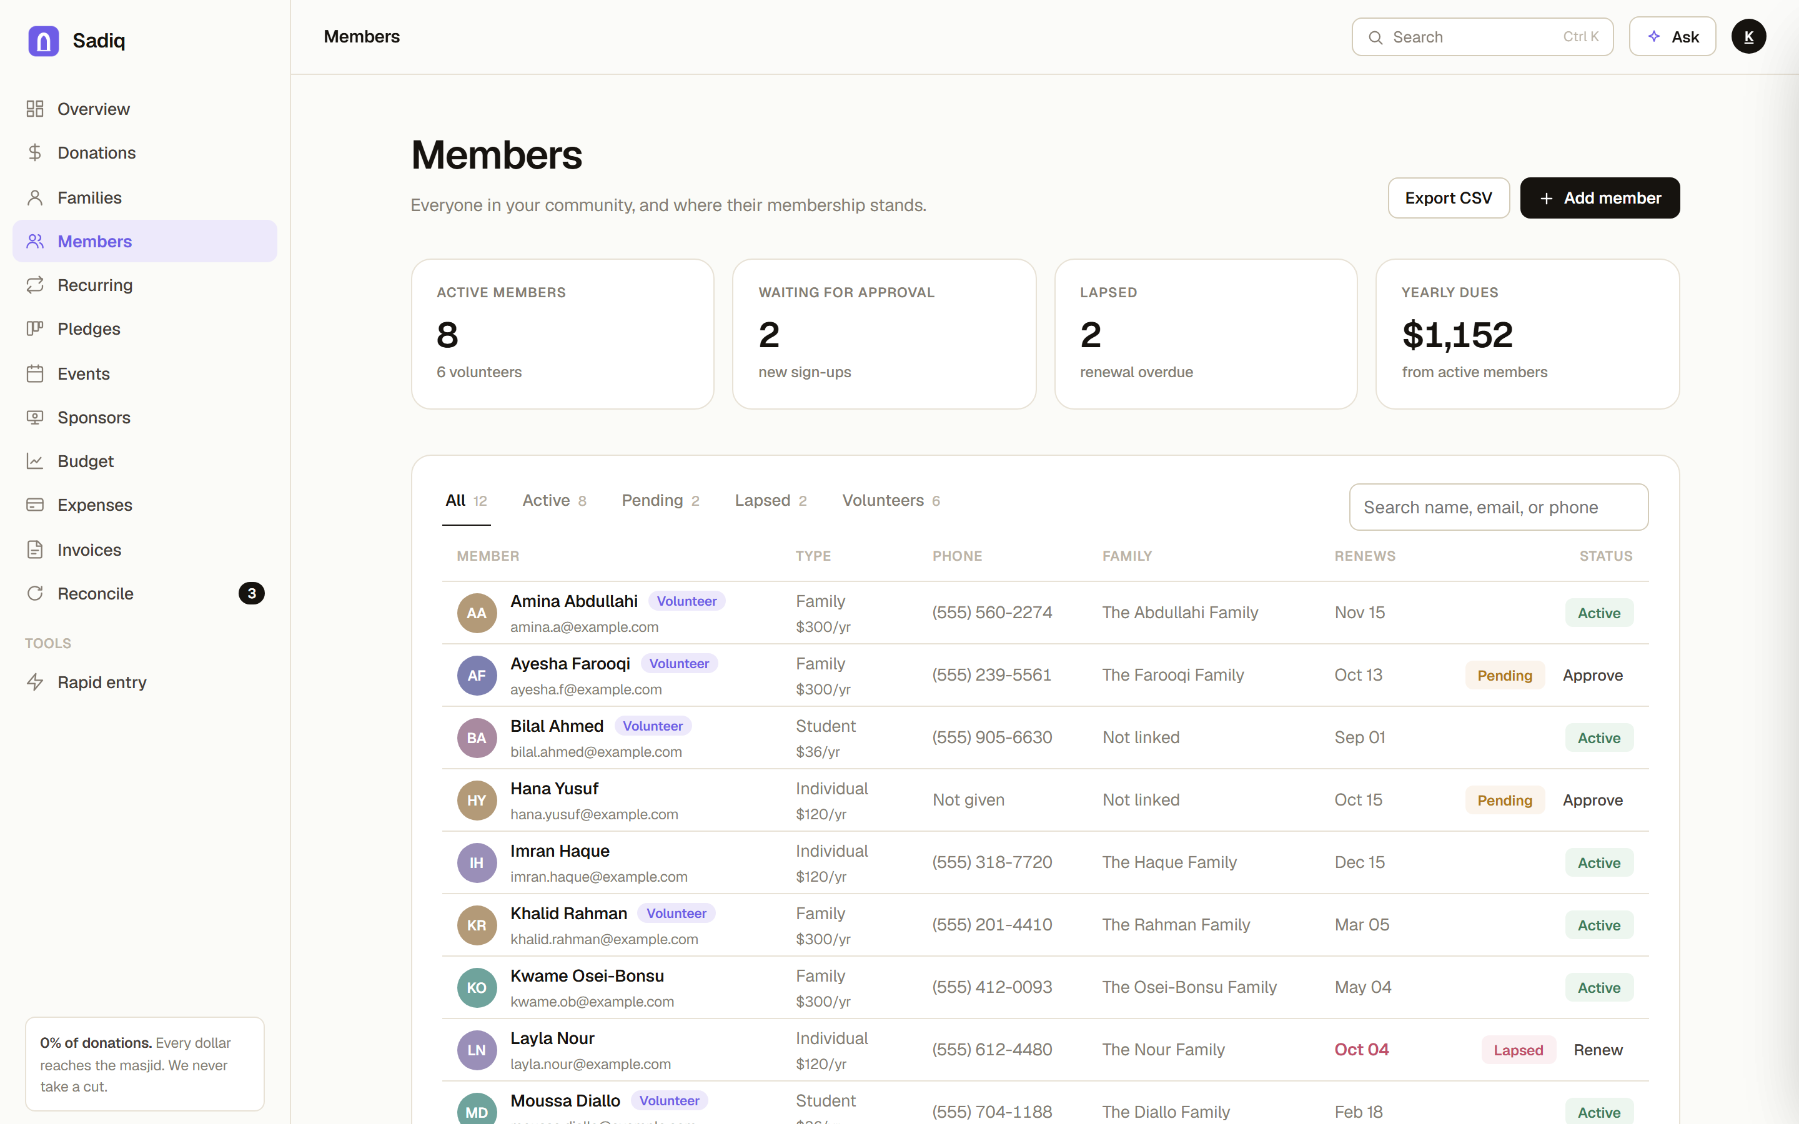The image size is (1799, 1124).
Task: Open the K user avatar menu
Action: (1748, 36)
